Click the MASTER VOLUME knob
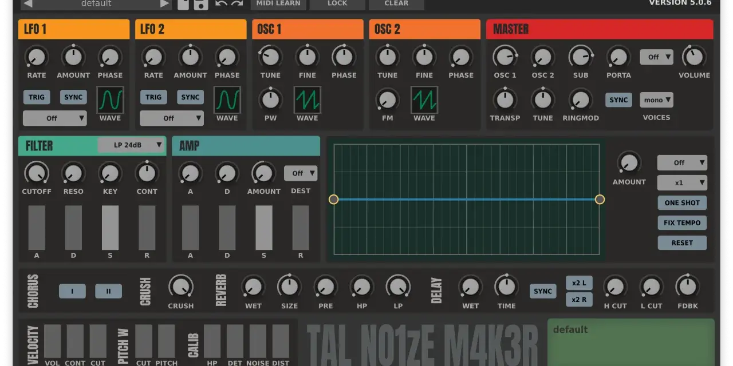The image size is (733, 366). point(694,57)
